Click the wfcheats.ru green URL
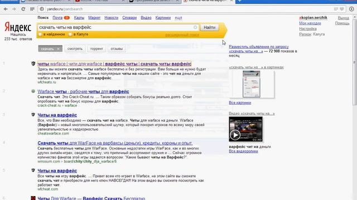This screenshot has height=200, width=357. 47,82
